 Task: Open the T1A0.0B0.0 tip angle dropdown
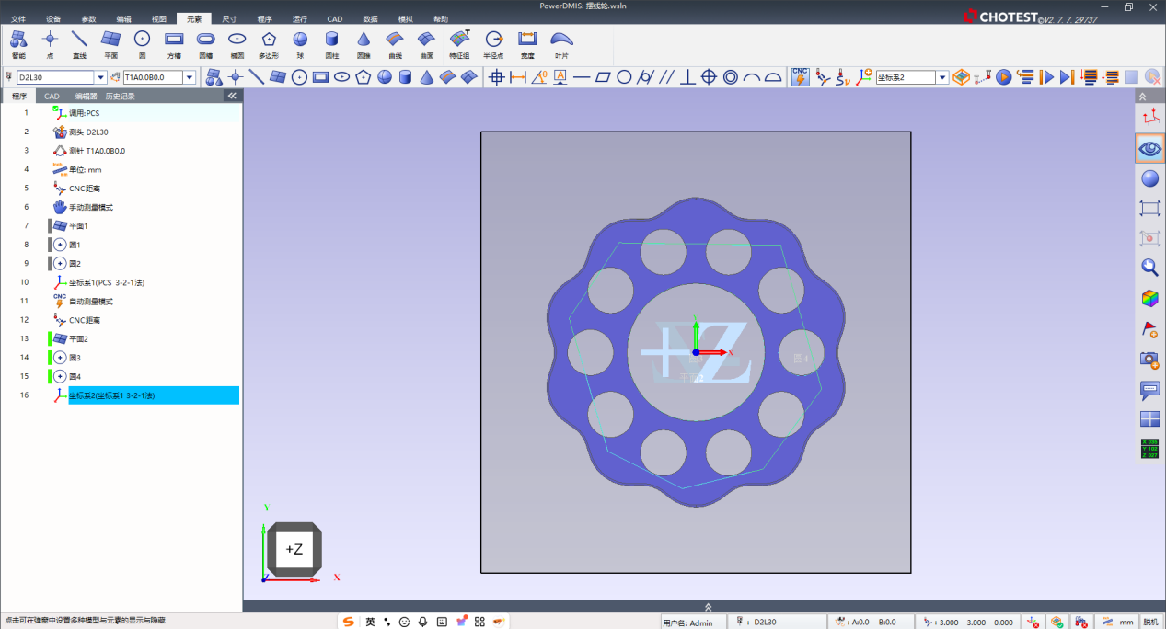[x=190, y=77]
